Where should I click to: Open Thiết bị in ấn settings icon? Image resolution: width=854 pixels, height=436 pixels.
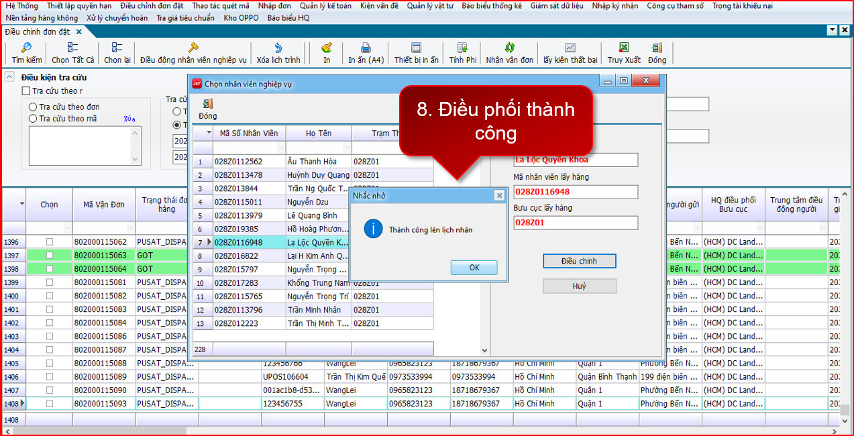[x=416, y=48]
